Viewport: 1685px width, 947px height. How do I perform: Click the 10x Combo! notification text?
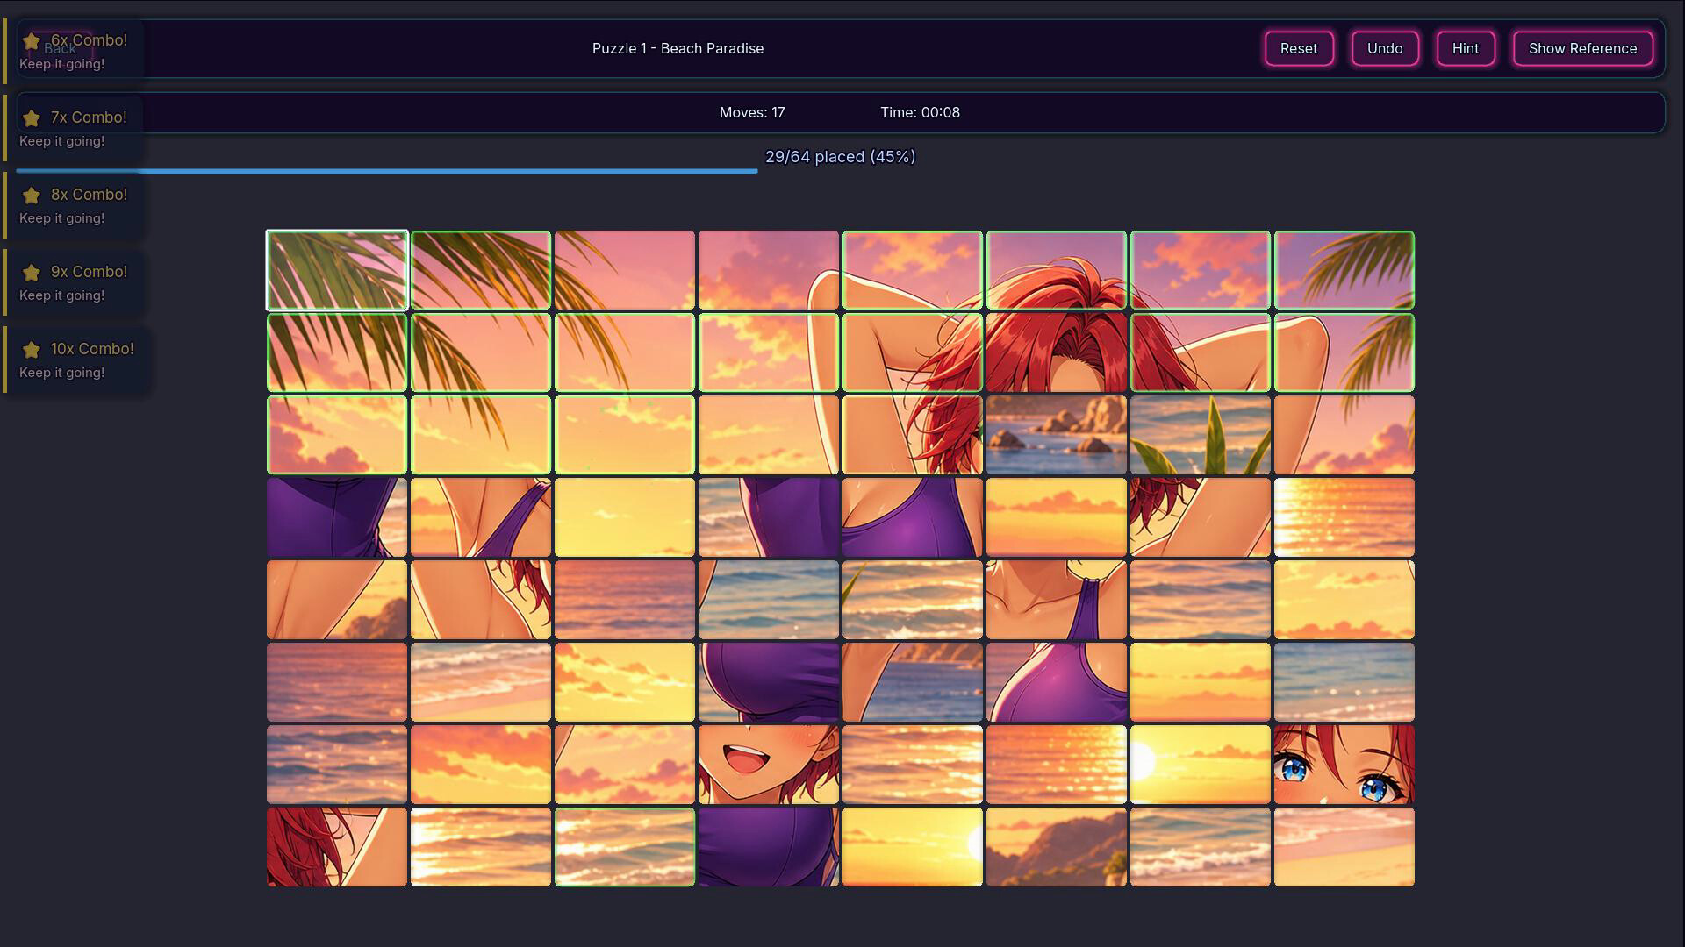(x=92, y=349)
